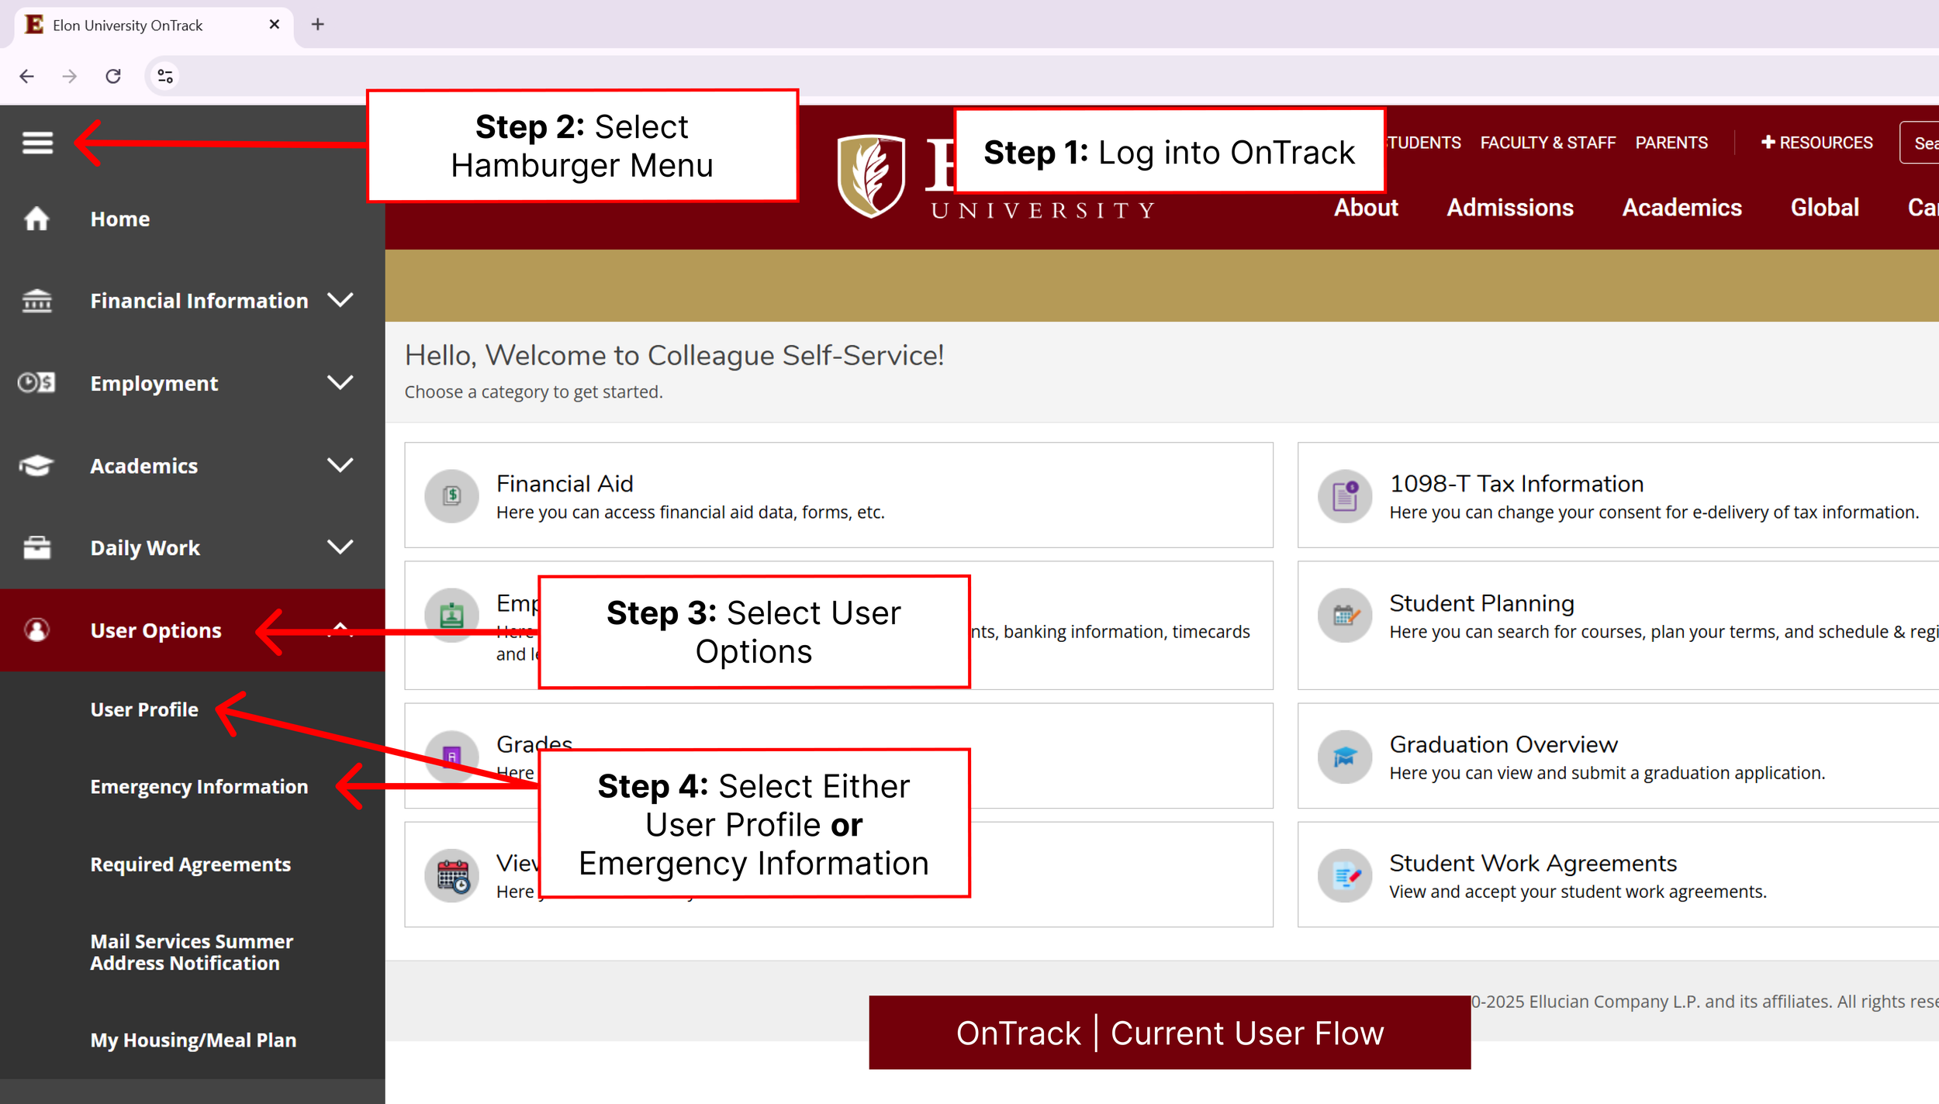Click the Admissions navigation link
Screen dimensions: 1939x1104
(x=1509, y=208)
